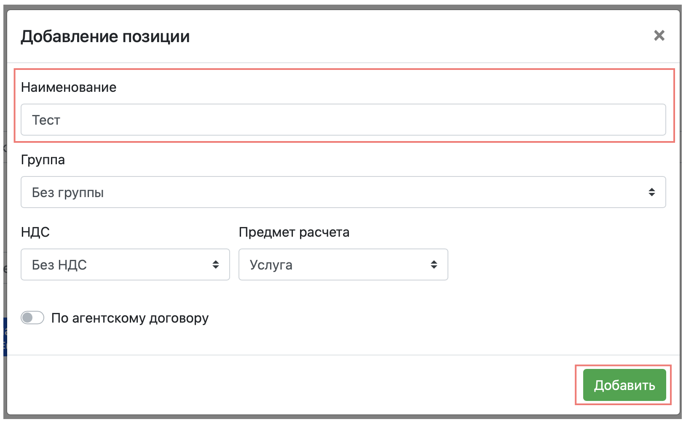Click the Наименование text field

[343, 120]
